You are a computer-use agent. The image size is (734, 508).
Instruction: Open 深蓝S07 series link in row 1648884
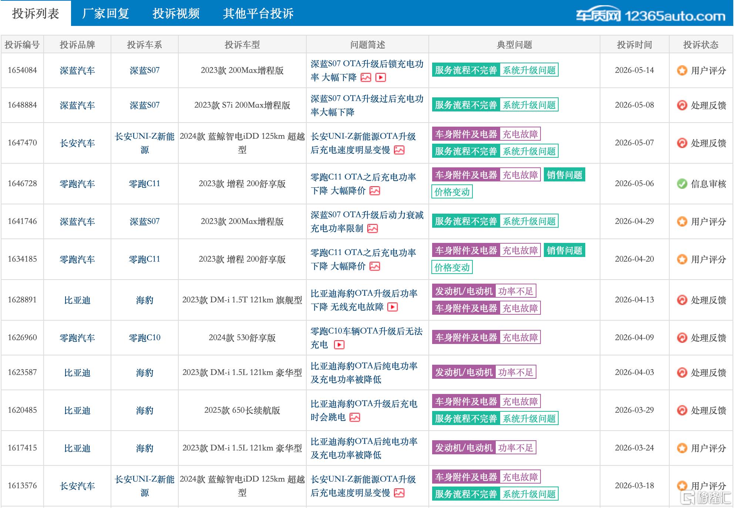(x=145, y=105)
